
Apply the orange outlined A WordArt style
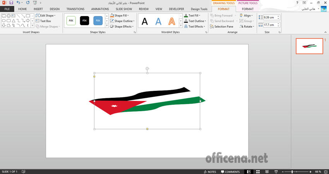click(171, 21)
